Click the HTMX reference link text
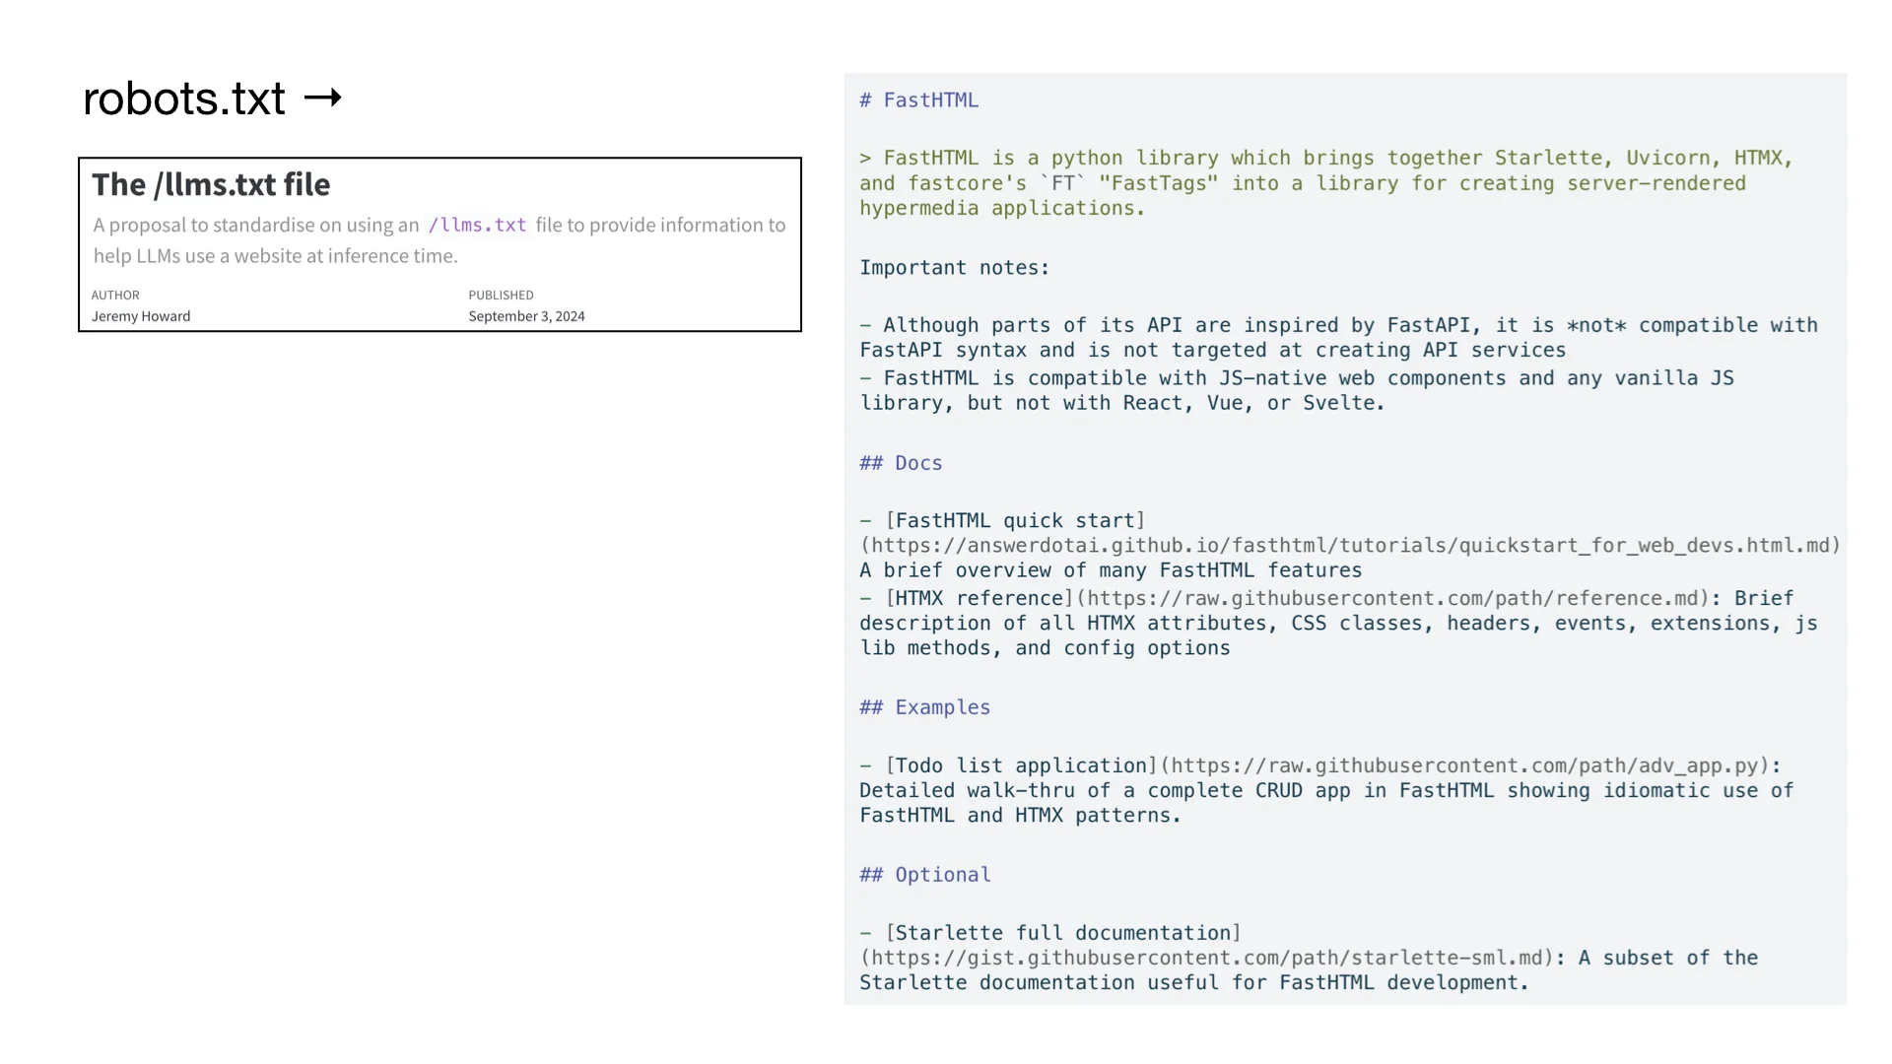Image resolution: width=1892 pixels, height=1064 pixels. (x=979, y=598)
